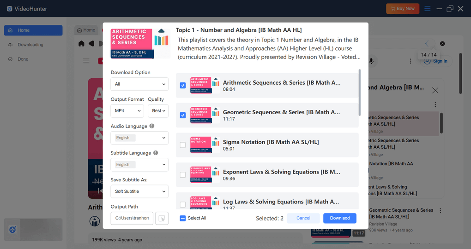Click the Output Path text field

pyautogui.click(x=132, y=218)
